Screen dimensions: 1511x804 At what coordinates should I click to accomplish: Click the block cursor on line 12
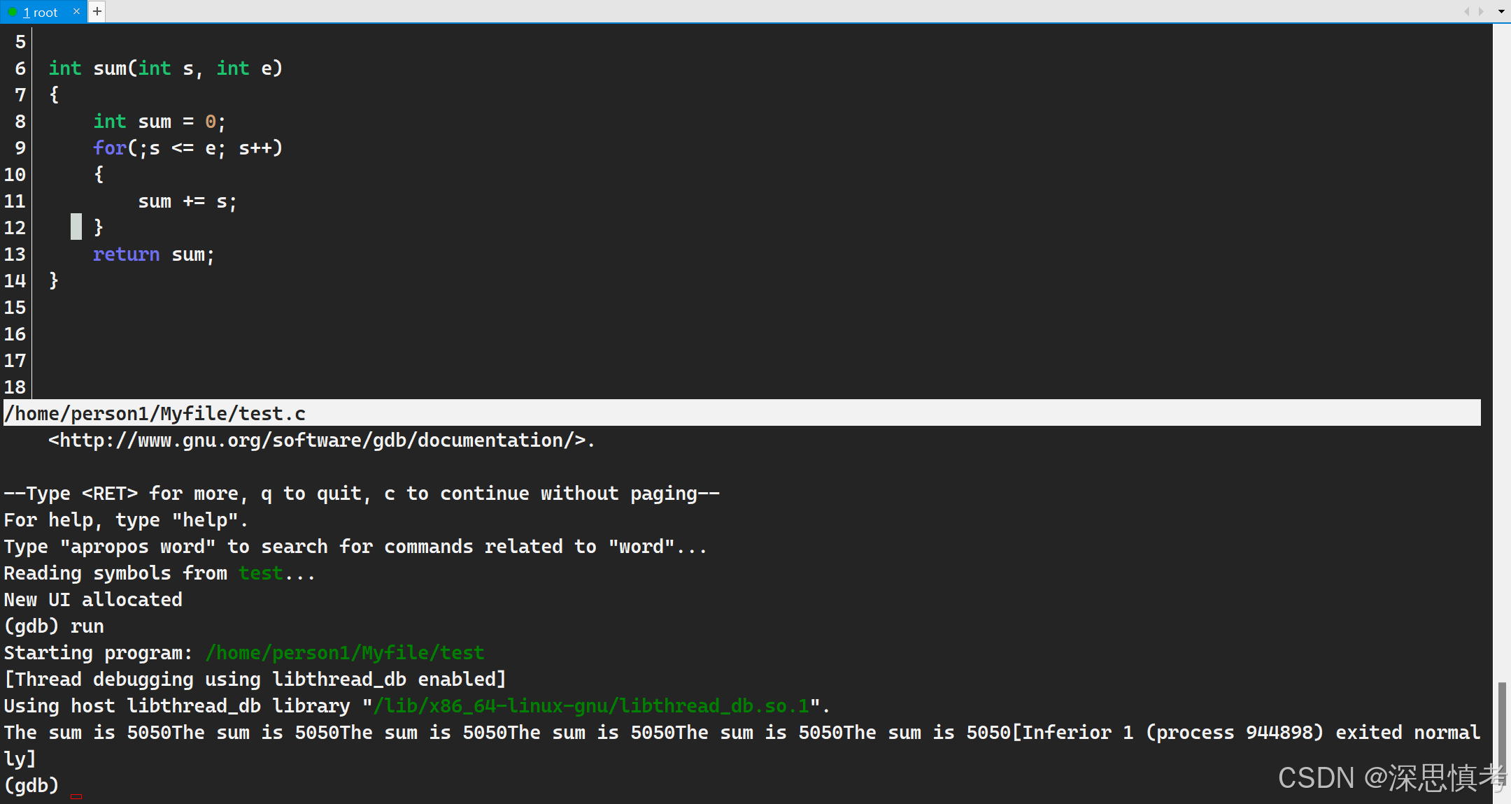pyautogui.click(x=76, y=227)
